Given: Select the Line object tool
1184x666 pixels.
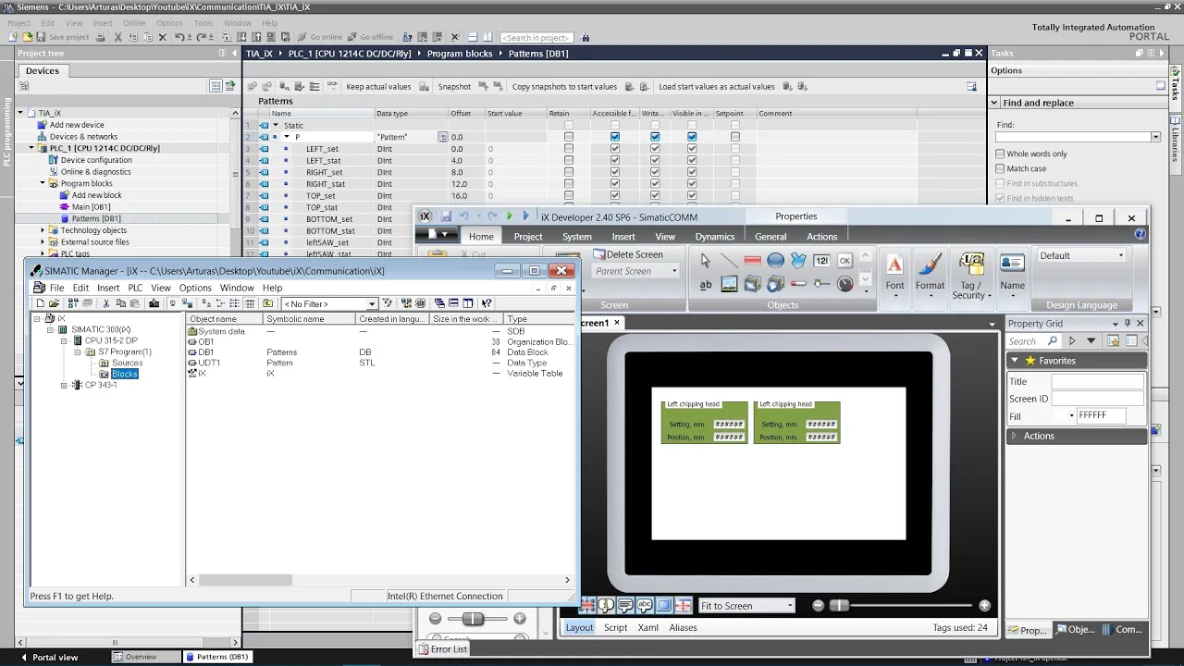Looking at the screenshot, I should pyautogui.click(x=729, y=261).
